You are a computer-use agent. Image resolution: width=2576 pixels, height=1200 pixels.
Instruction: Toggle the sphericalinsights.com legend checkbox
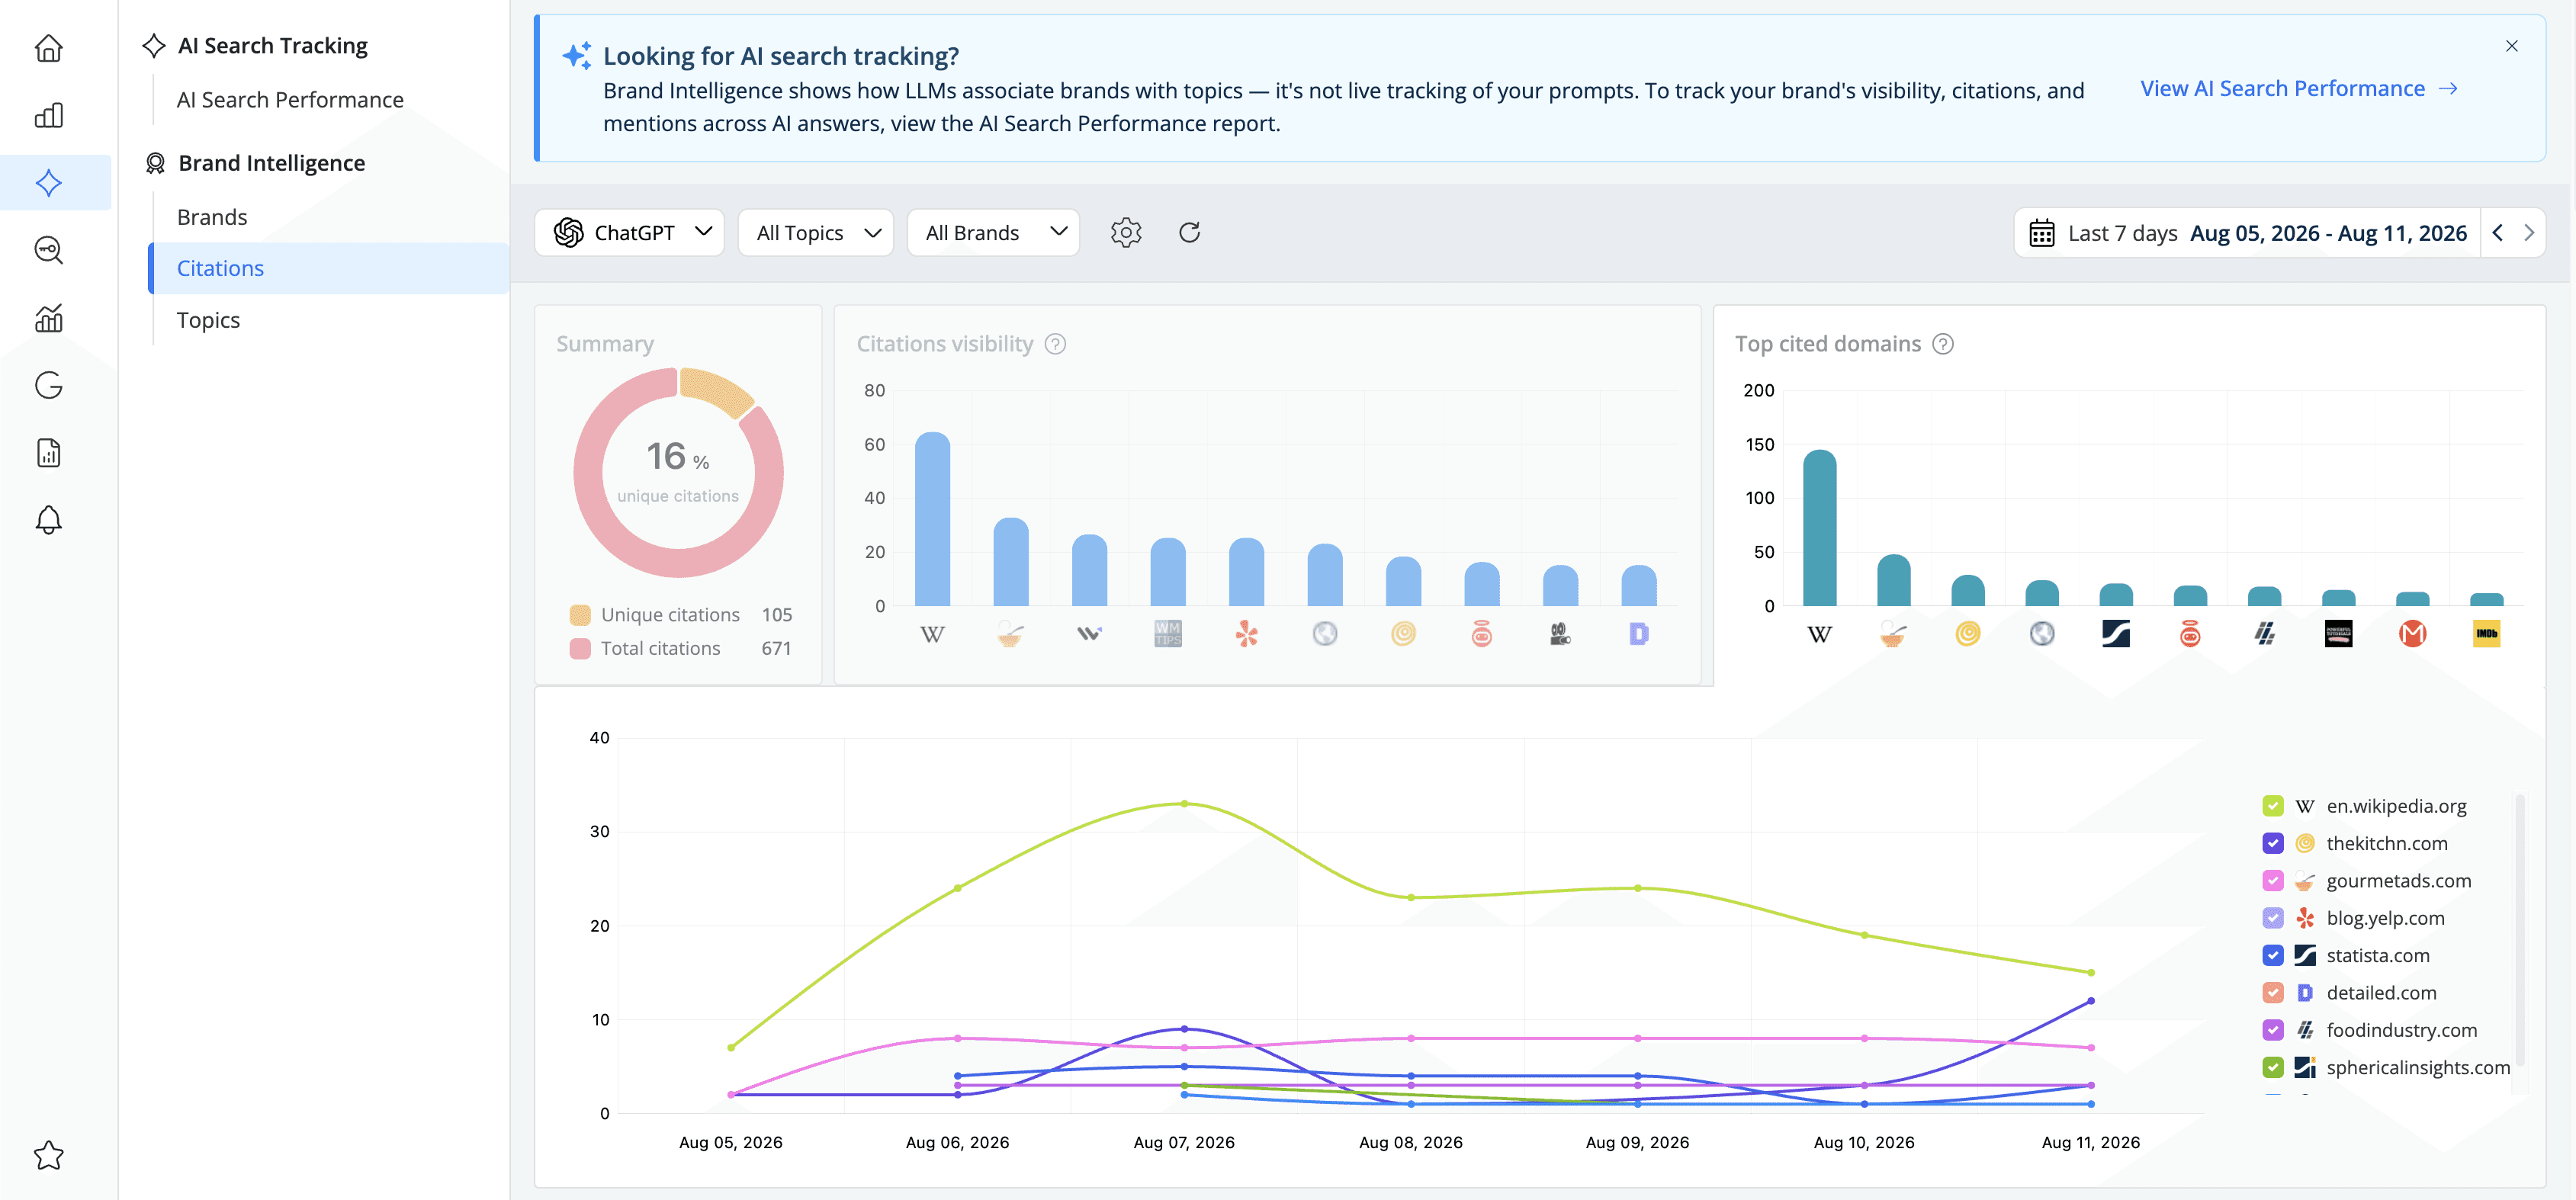pos(2272,1067)
